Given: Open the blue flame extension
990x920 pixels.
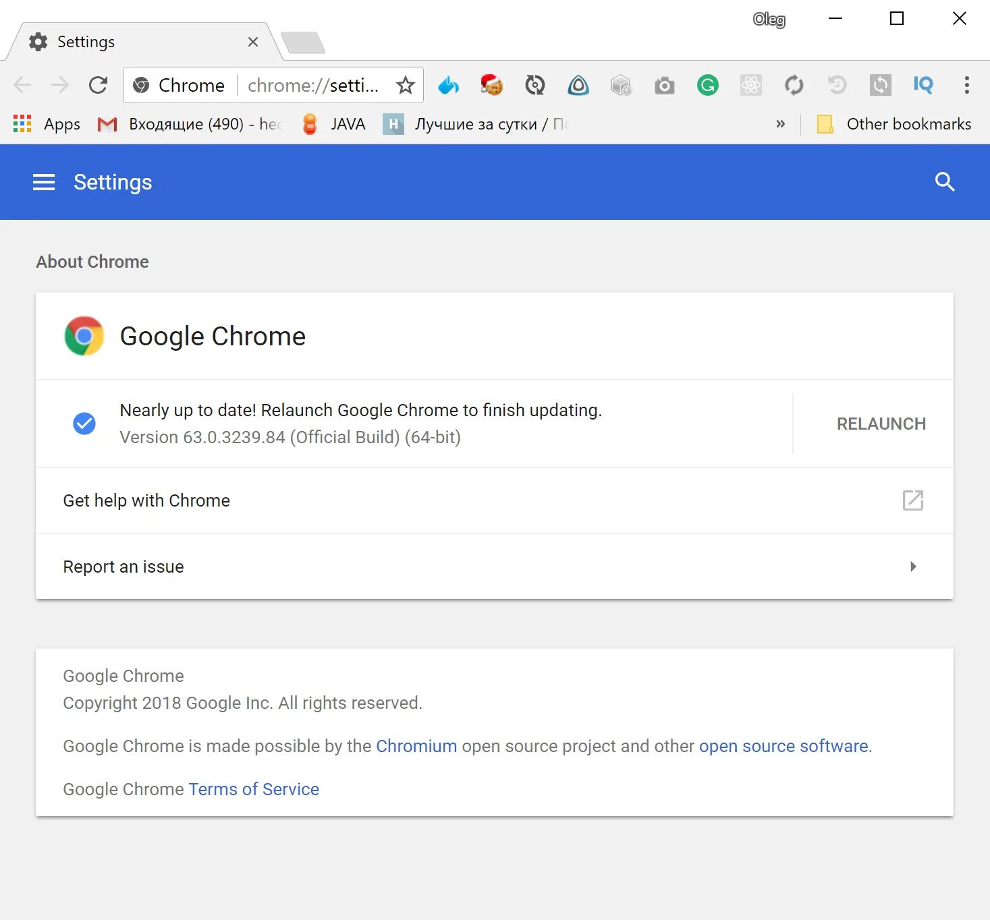Looking at the screenshot, I should tap(448, 85).
